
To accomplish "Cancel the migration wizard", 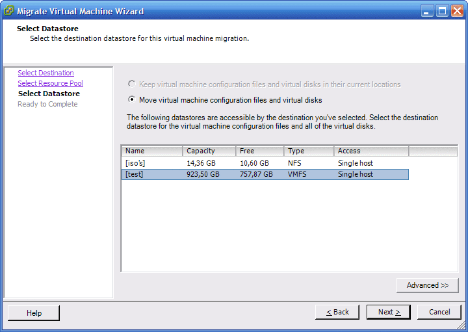I will pyautogui.click(x=439, y=313).
